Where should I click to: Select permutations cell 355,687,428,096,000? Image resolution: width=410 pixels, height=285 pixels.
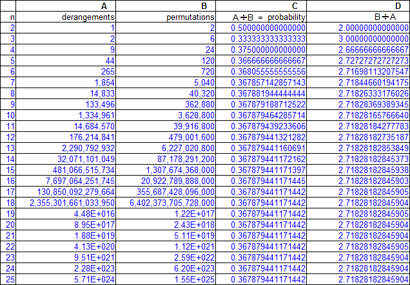coord(166,192)
